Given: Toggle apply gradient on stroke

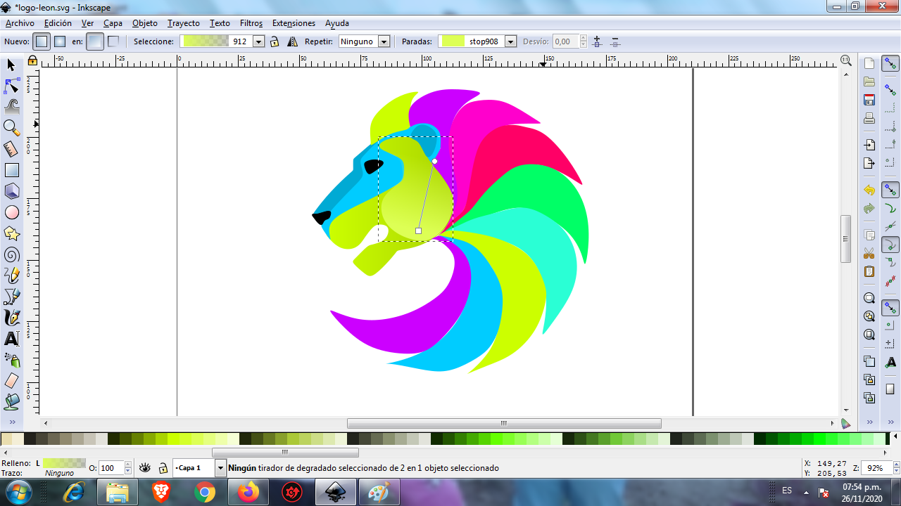Looking at the screenshot, I should (x=113, y=41).
